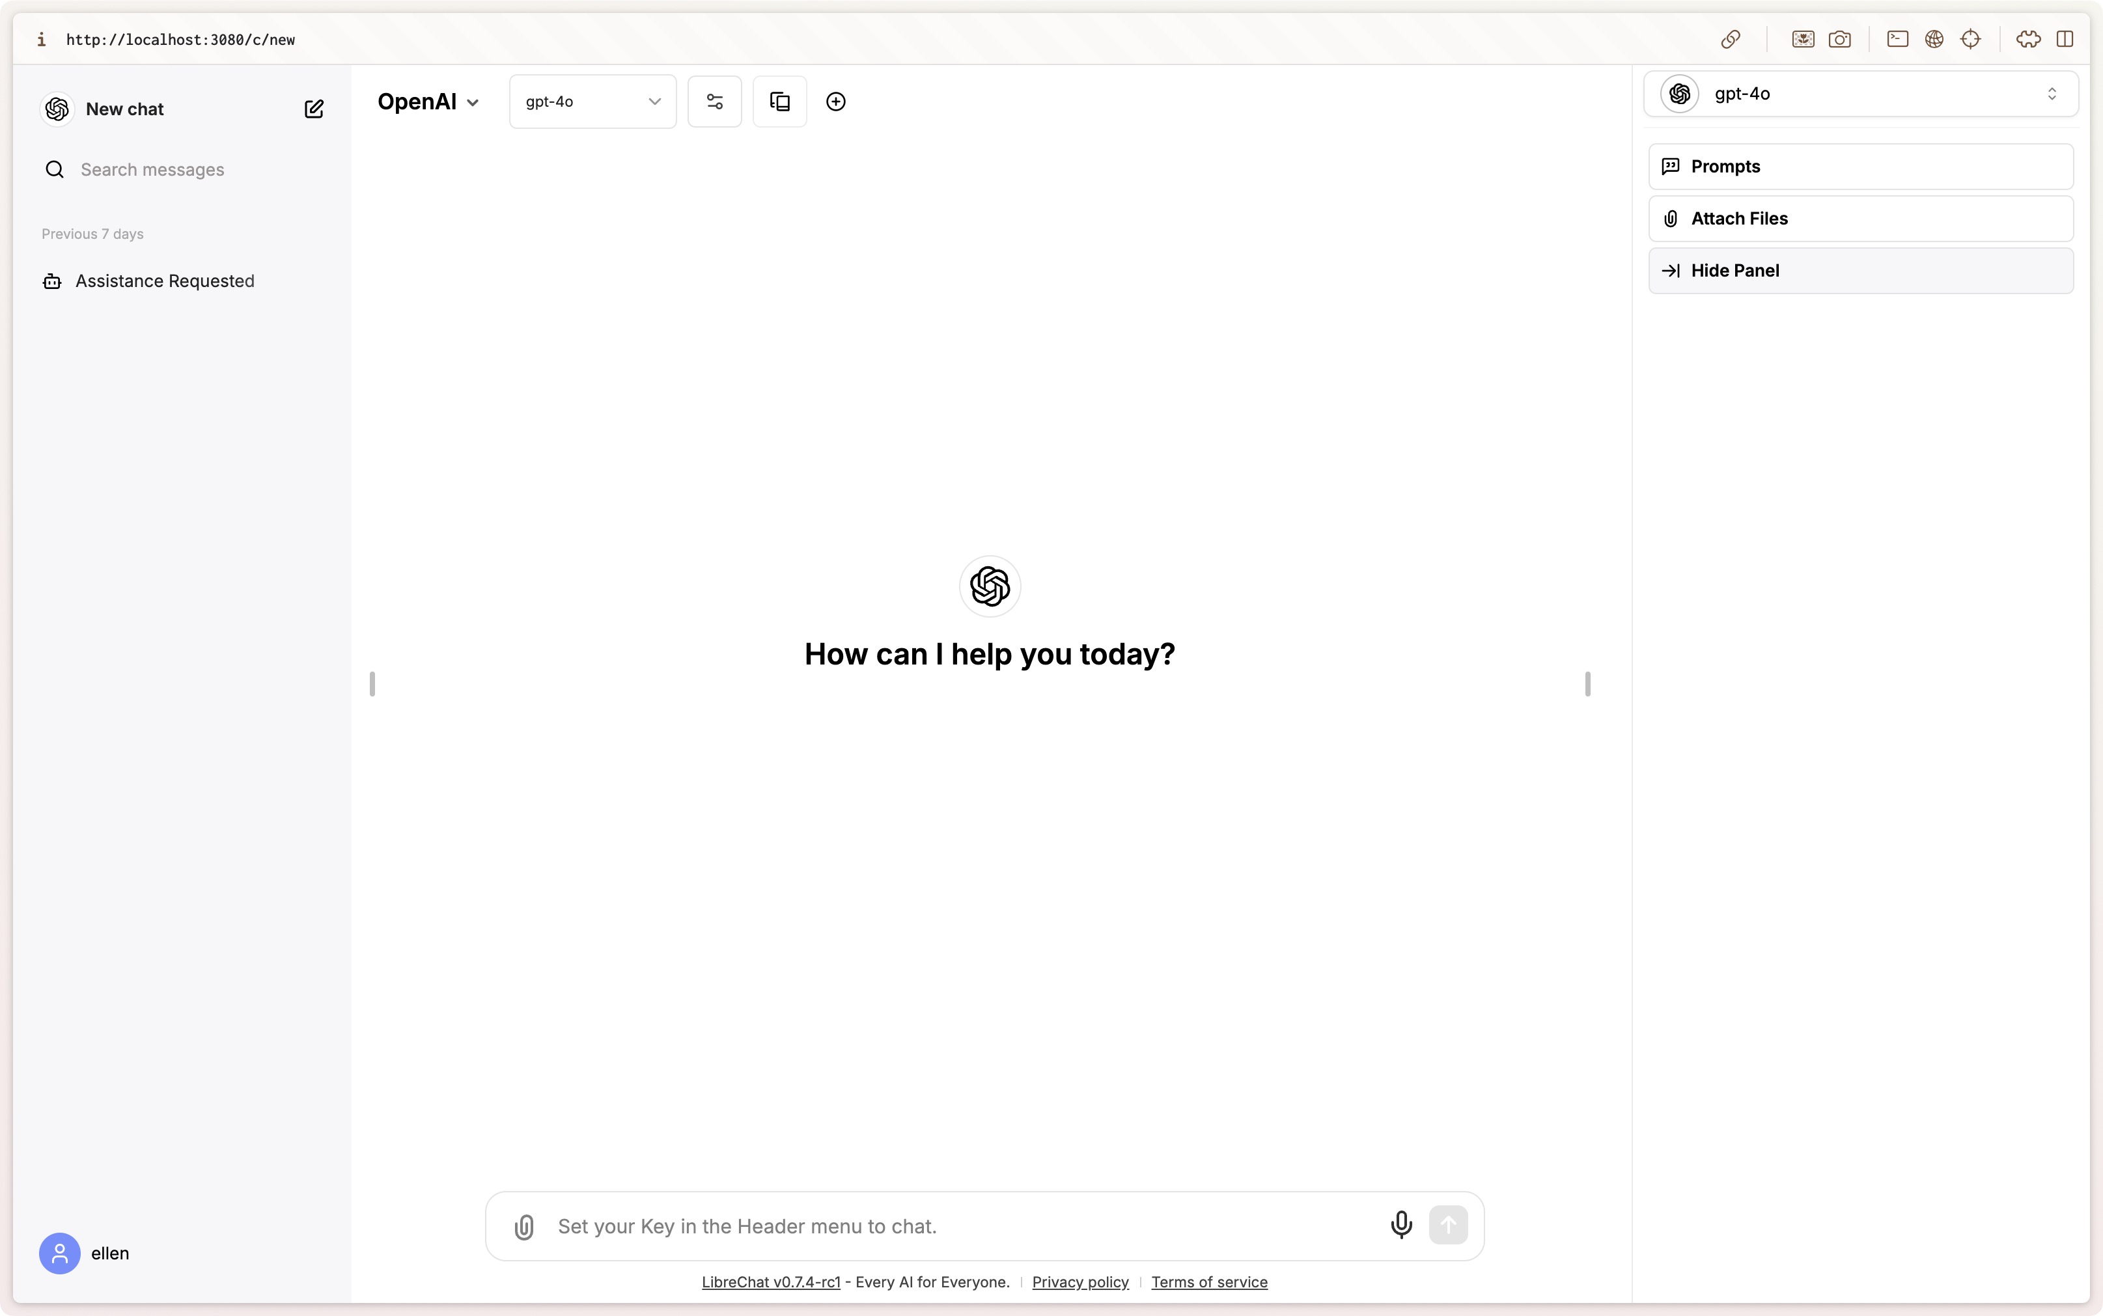Hide the right side panel

(1861, 271)
